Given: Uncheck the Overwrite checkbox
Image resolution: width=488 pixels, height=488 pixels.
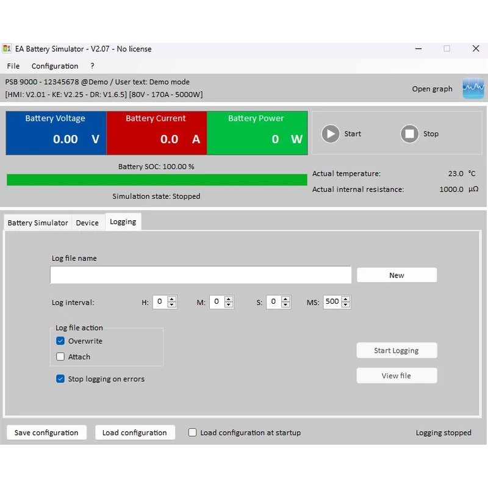Looking at the screenshot, I should (60, 341).
